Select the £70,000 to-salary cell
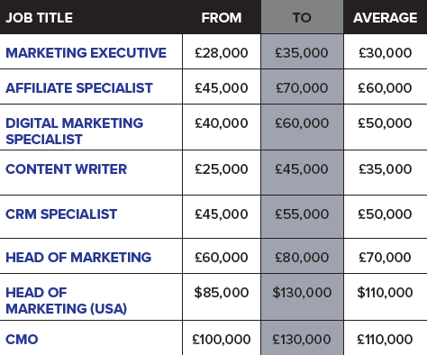Viewport: 427px width, 355px height. 302,88
